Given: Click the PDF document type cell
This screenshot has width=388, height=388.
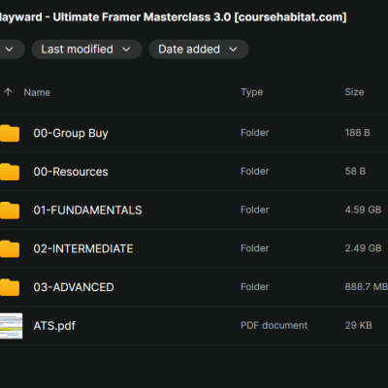Looking at the screenshot, I should [x=275, y=325].
